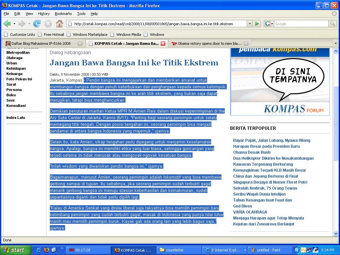Screen dimensions: 340x255
Task: Switch to Daftar Blog Mahasiswa tab
Action: click(x=41, y=43)
